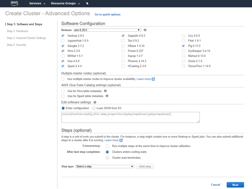
Task: Click into the configuration text area
Action: (130, 118)
